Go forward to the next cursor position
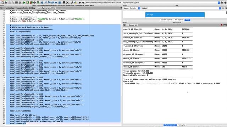 click(83, 2)
